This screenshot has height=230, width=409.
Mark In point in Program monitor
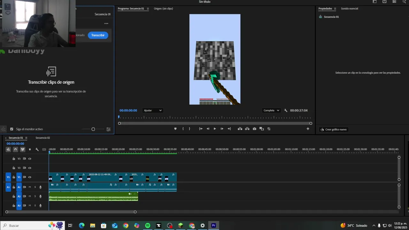coord(183,129)
